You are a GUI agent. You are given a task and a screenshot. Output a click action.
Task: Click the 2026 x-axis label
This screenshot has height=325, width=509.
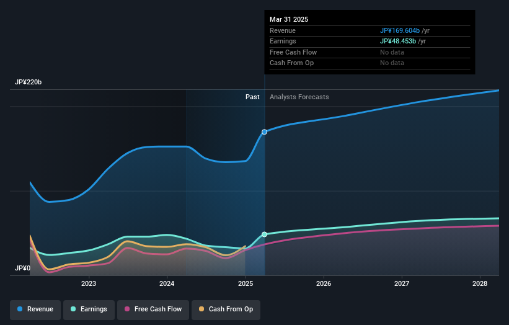point(324,284)
